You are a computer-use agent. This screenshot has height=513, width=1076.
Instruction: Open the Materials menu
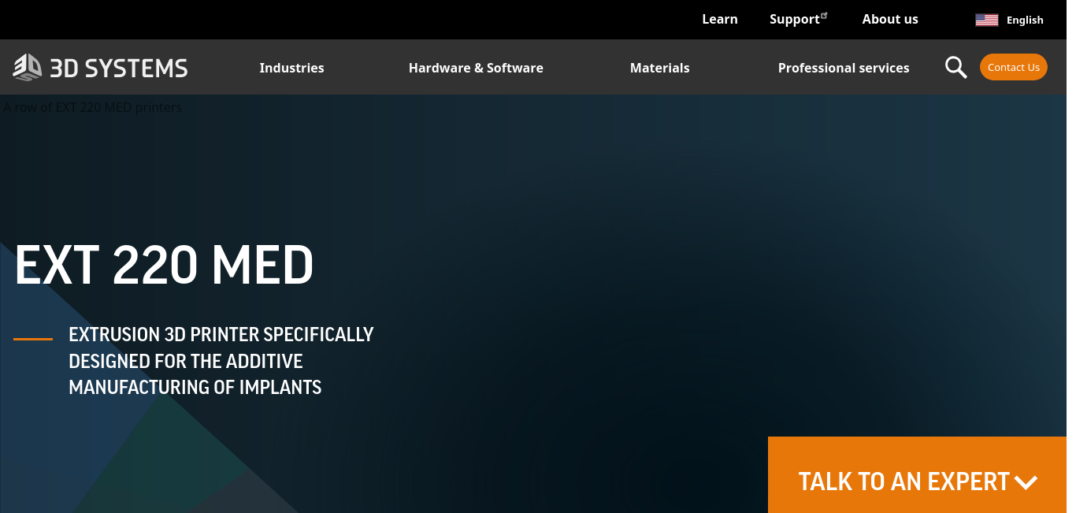tap(659, 68)
